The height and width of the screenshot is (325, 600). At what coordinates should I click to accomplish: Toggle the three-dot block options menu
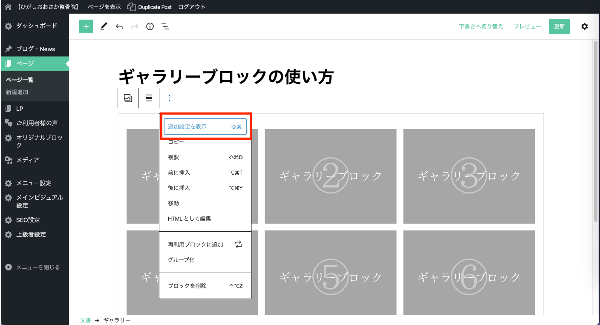170,98
